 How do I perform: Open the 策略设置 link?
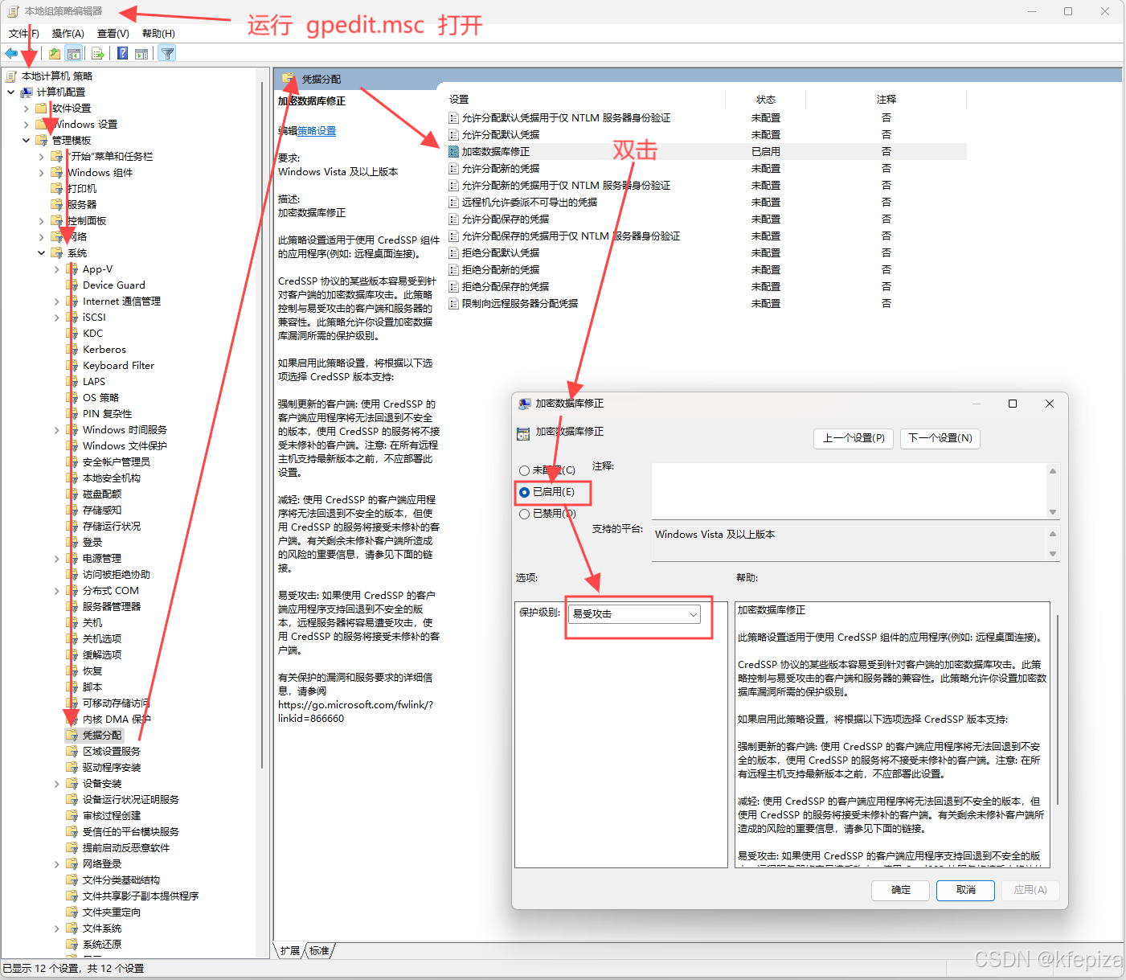pos(317,131)
